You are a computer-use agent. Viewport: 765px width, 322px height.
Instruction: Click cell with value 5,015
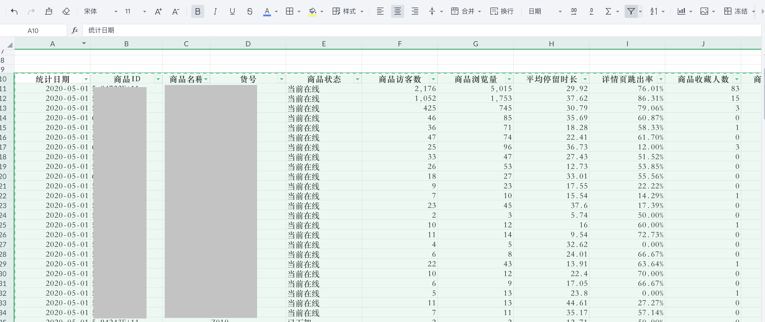click(475, 88)
